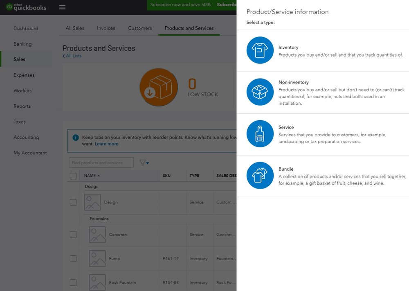This screenshot has height=291, width=409.
Task: Switch to the Customers tab
Action: [139, 28]
